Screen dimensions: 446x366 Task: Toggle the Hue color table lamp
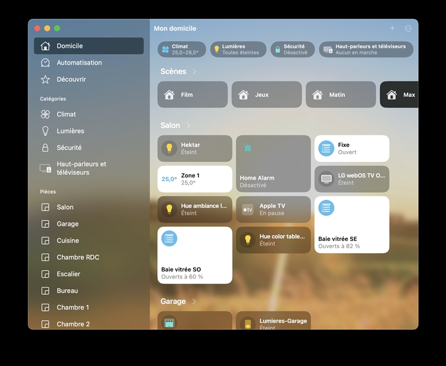click(x=248, y=240)
